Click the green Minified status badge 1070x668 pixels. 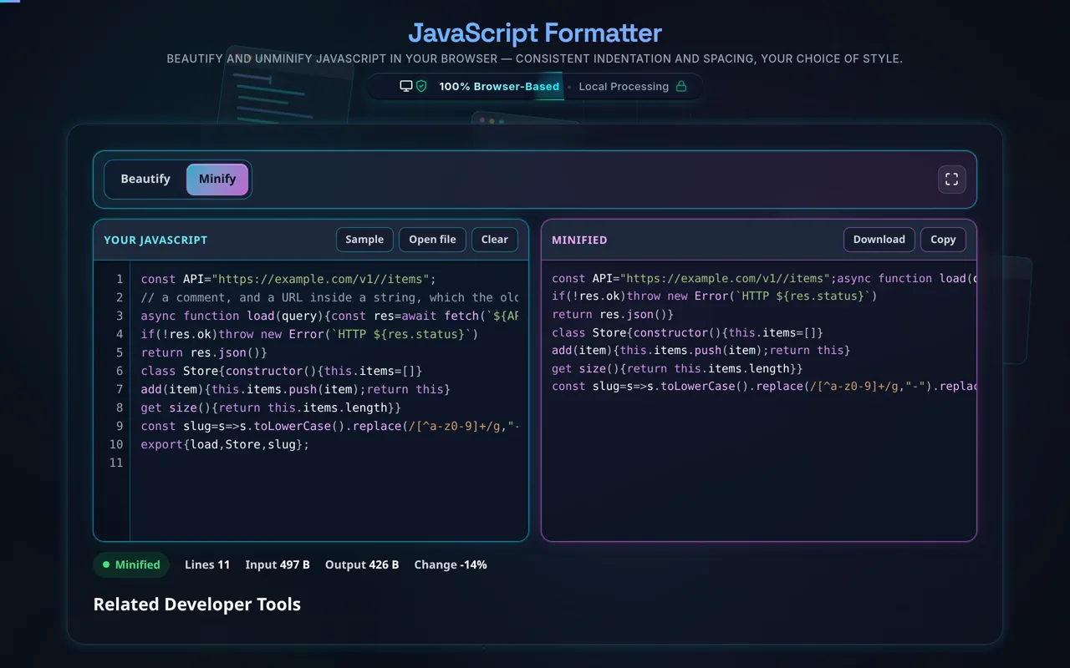pos(131,564)
